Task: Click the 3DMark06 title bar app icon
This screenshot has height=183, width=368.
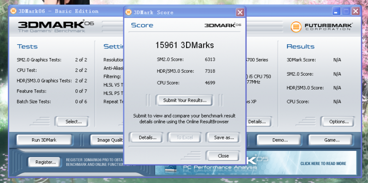Action: (13, 11)
